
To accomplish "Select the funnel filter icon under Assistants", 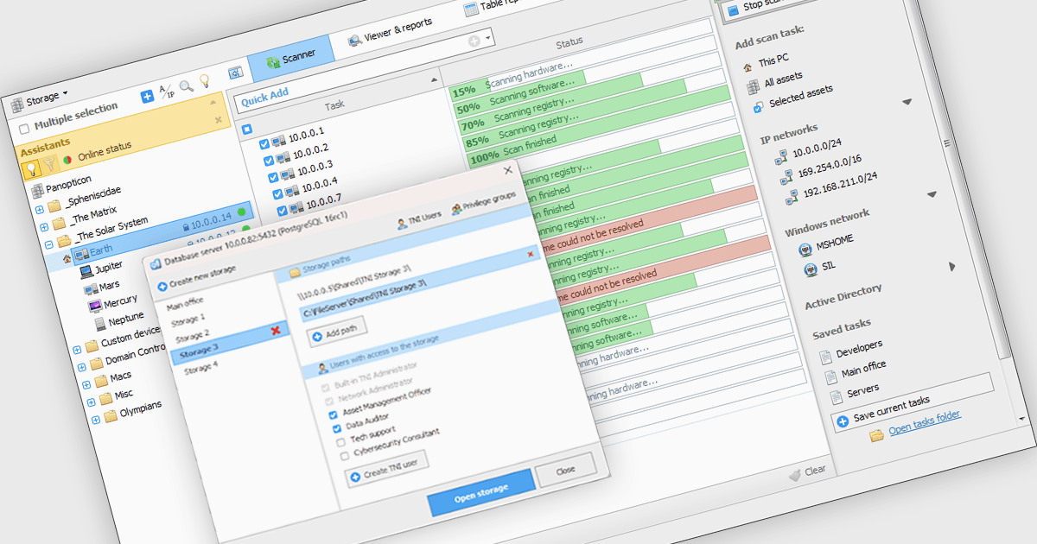I will [x=49, y=164].
